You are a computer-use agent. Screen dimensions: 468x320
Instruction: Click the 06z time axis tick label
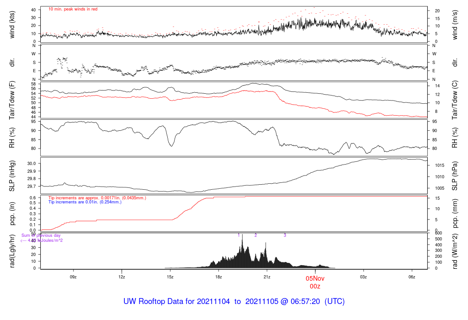(x=412, y=277)
